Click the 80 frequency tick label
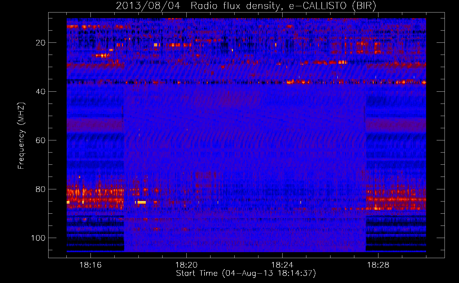This screenshot has height=283, width=459. pos(41,189)
